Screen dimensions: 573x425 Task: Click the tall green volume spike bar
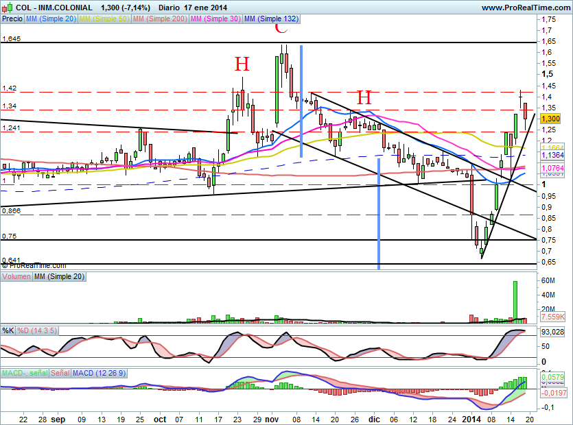[x=515, y=300]
